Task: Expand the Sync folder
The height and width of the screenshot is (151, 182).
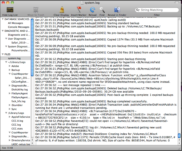Action: (10, 109)
